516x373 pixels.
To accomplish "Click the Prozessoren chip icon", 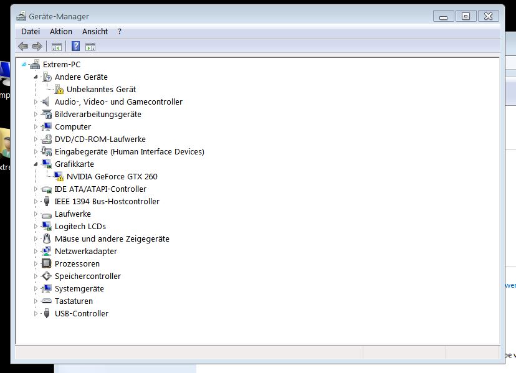I will [46, 263].
